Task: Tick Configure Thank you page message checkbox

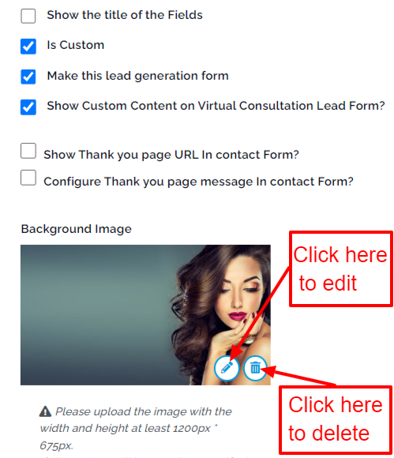Action: tap(28, 178)
